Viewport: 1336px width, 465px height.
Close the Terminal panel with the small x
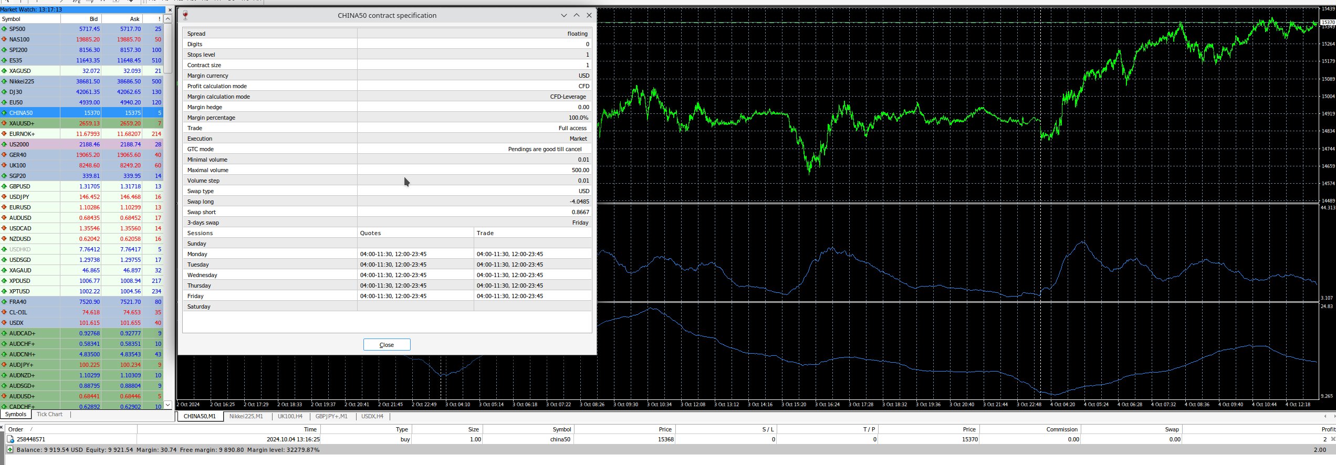(2, 427)
